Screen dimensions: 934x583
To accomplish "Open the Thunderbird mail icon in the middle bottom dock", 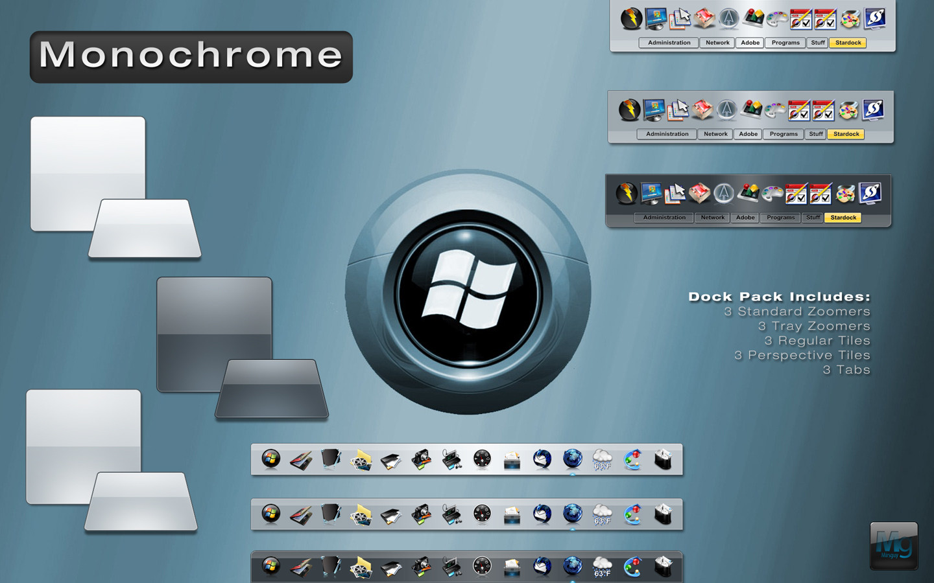I will click(542, 514).
